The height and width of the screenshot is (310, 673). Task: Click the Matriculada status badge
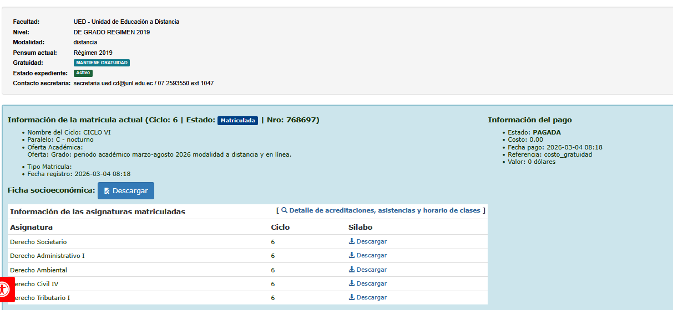pyautogui.click(x=237, y=121)
